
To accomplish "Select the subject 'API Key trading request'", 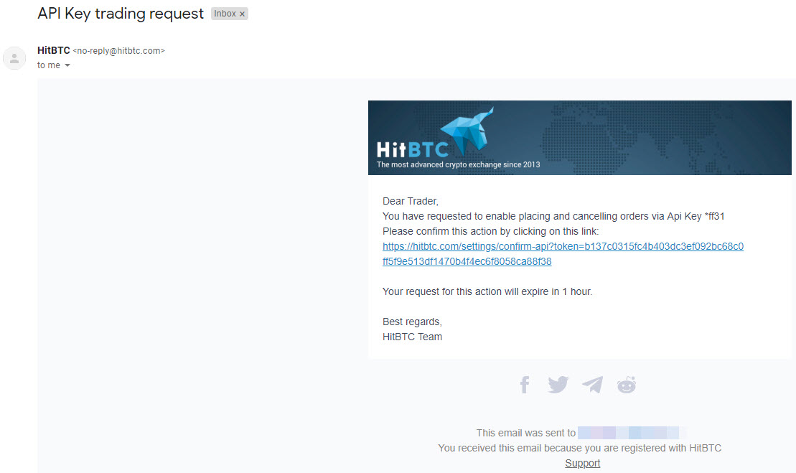I will pos(120,13).
